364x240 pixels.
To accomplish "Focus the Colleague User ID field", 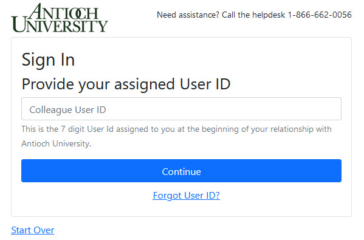I will (x=181, y=109).
